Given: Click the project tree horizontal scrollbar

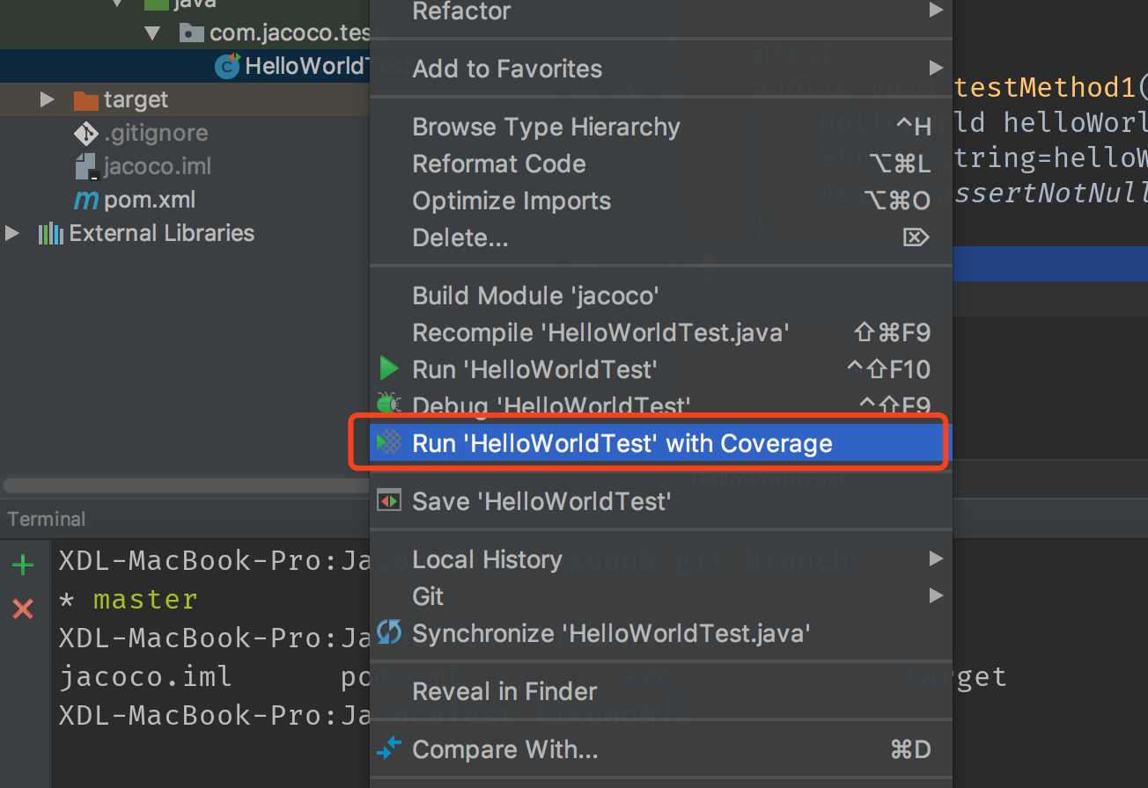Looking at the screenshot, I should click(x=185, y=485).
